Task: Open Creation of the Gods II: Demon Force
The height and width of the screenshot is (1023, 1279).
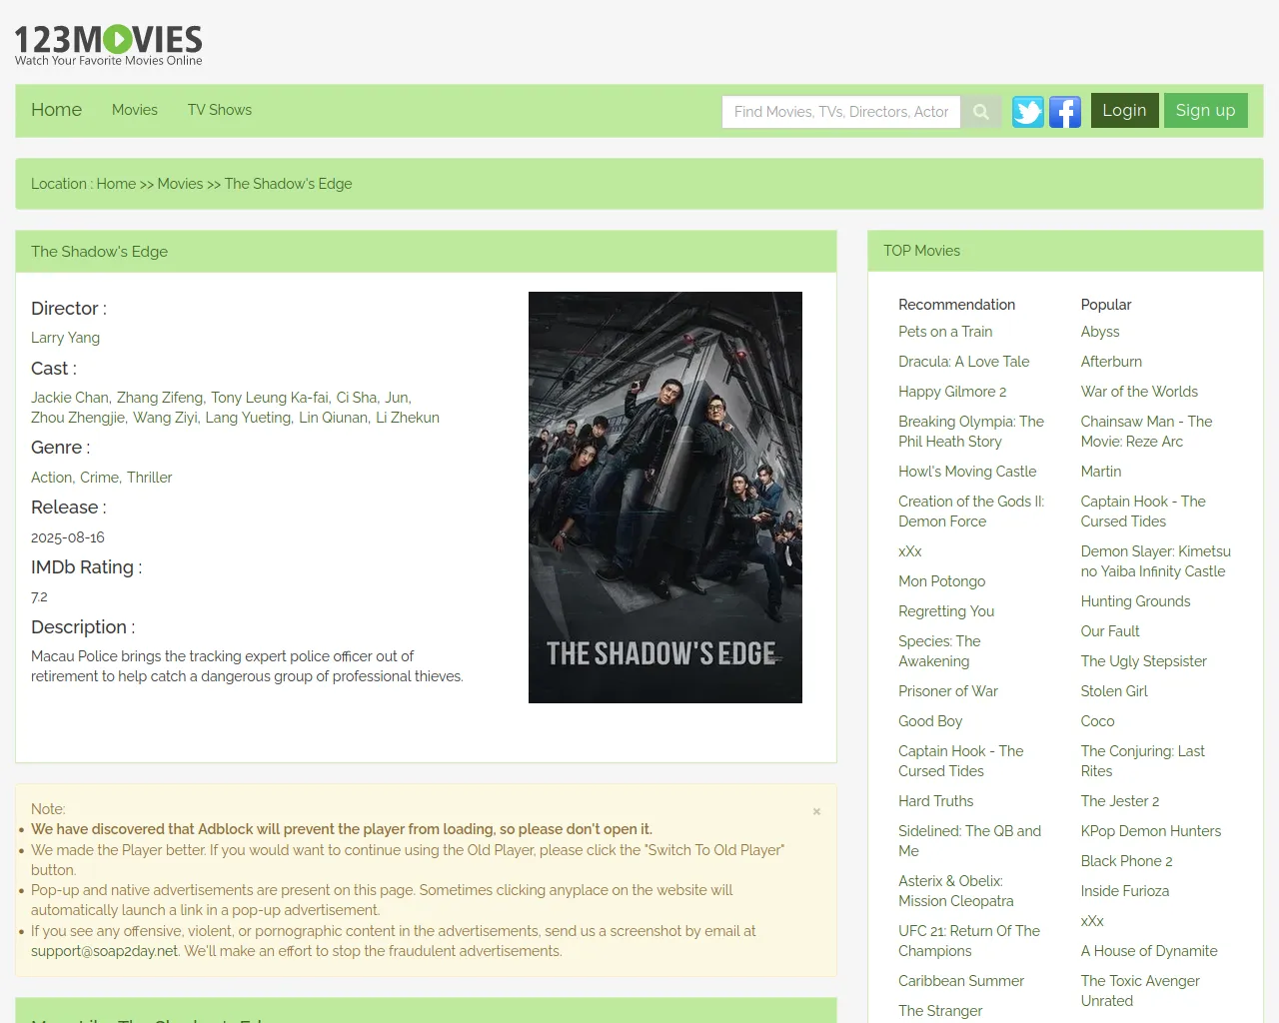Action: (971, 511)
